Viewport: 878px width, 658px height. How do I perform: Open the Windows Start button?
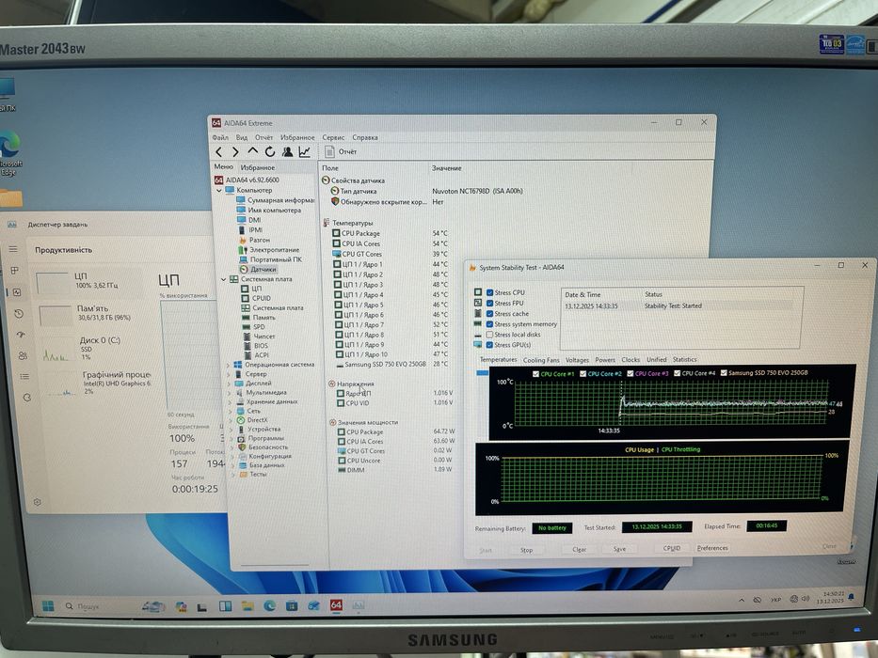coord(48,606)
